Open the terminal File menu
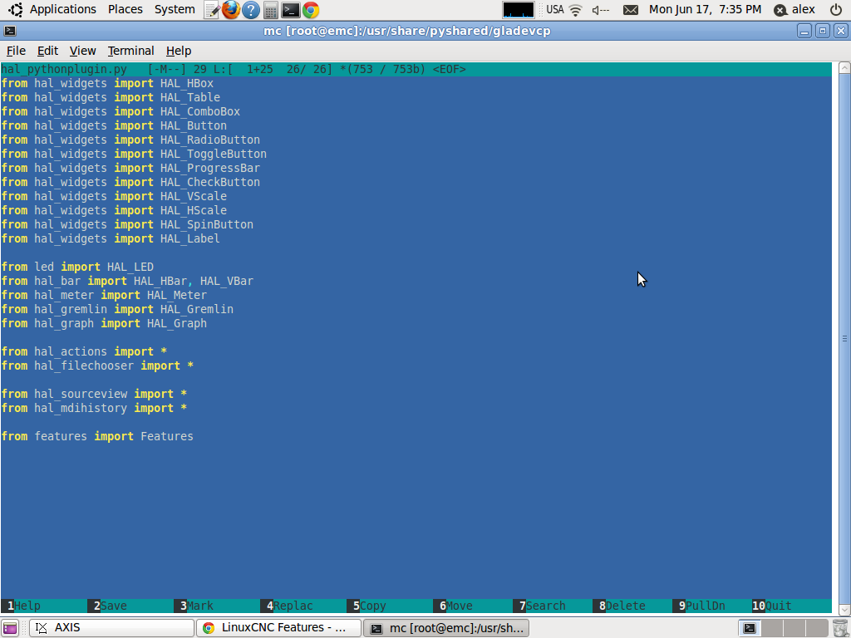This screenshot has height=638, width=851. (16, 51)
